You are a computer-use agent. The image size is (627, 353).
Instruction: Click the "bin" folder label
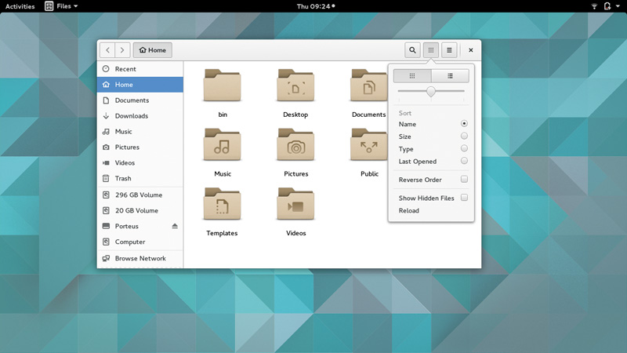pos(223,115)
